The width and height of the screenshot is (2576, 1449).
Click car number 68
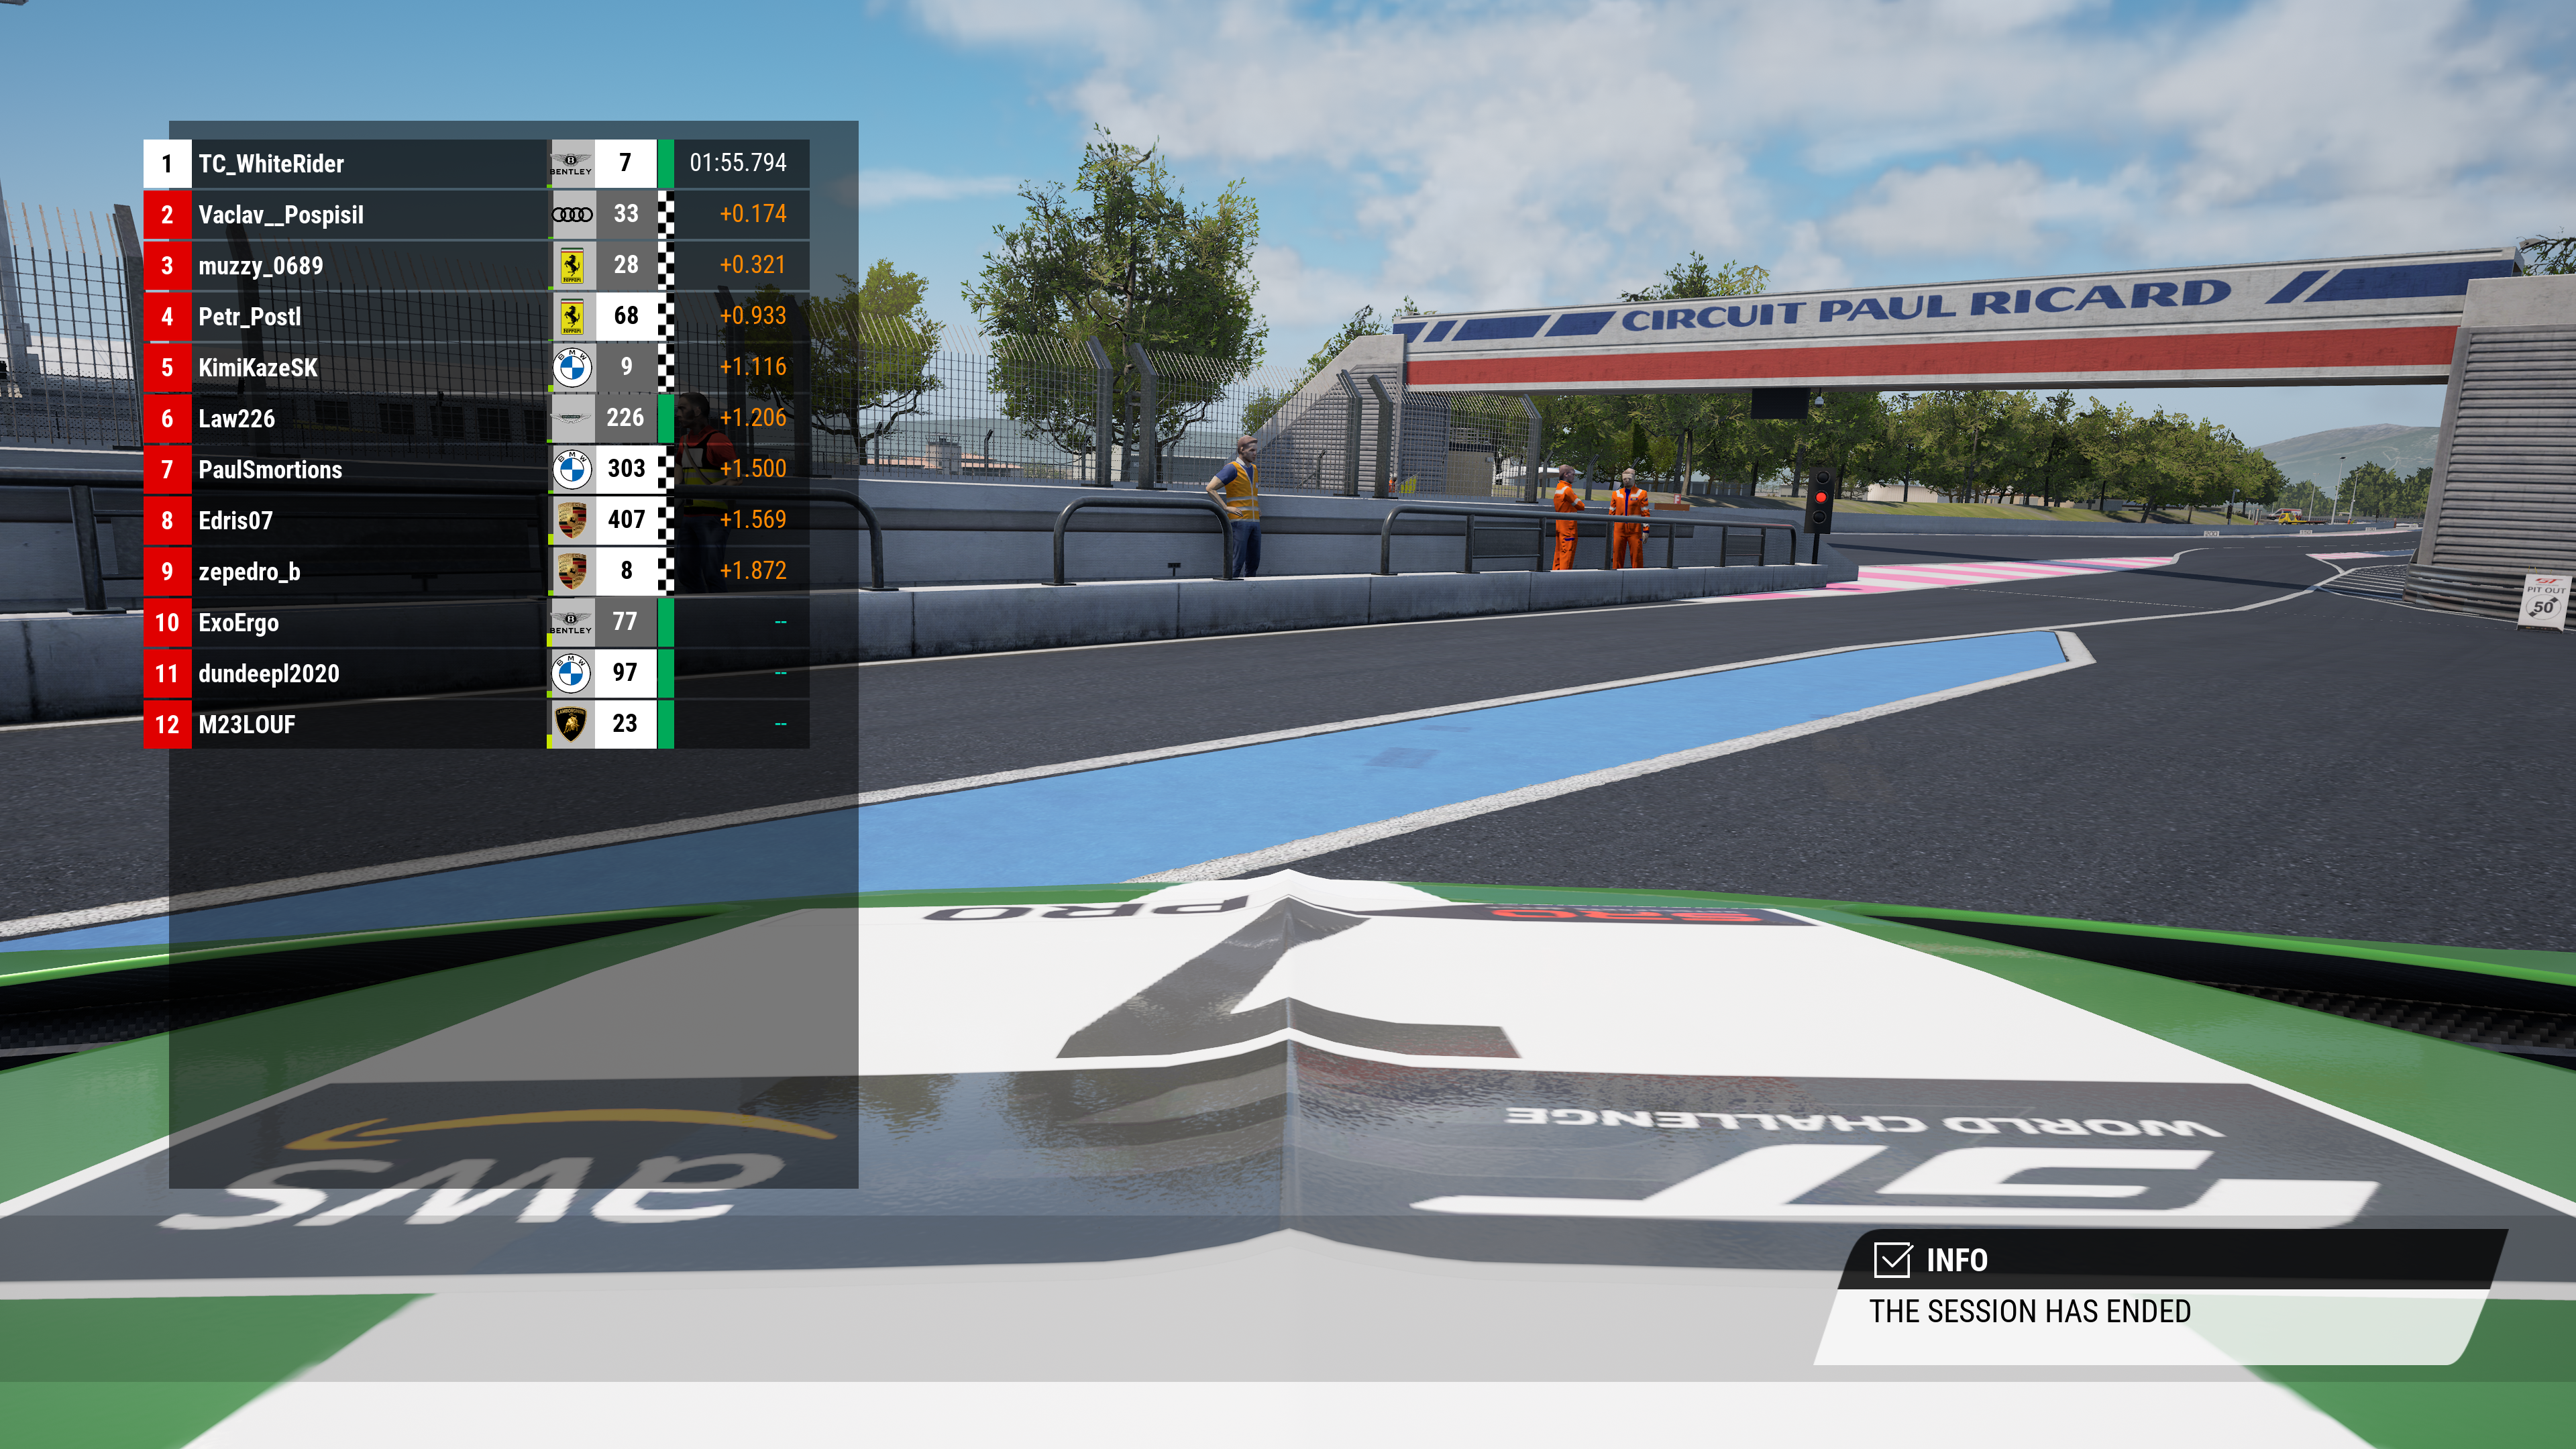pos(626,316)
